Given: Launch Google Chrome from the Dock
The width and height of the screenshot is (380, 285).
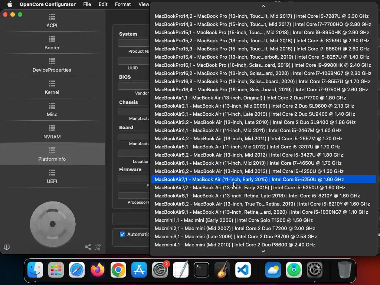Looking at the screenshot, I should tap(118, 270).
